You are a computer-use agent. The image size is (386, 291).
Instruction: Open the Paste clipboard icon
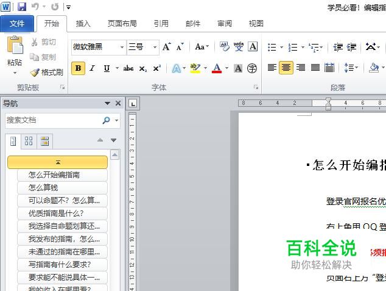[15, 45]
